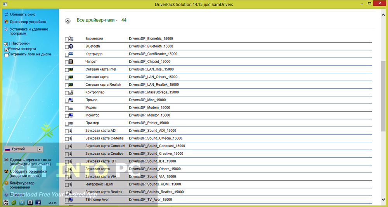The width and height of the screenshot is (388, 207).
Task: Click the ТВ-тюнер Aver icon
Action: click(71, 200)
